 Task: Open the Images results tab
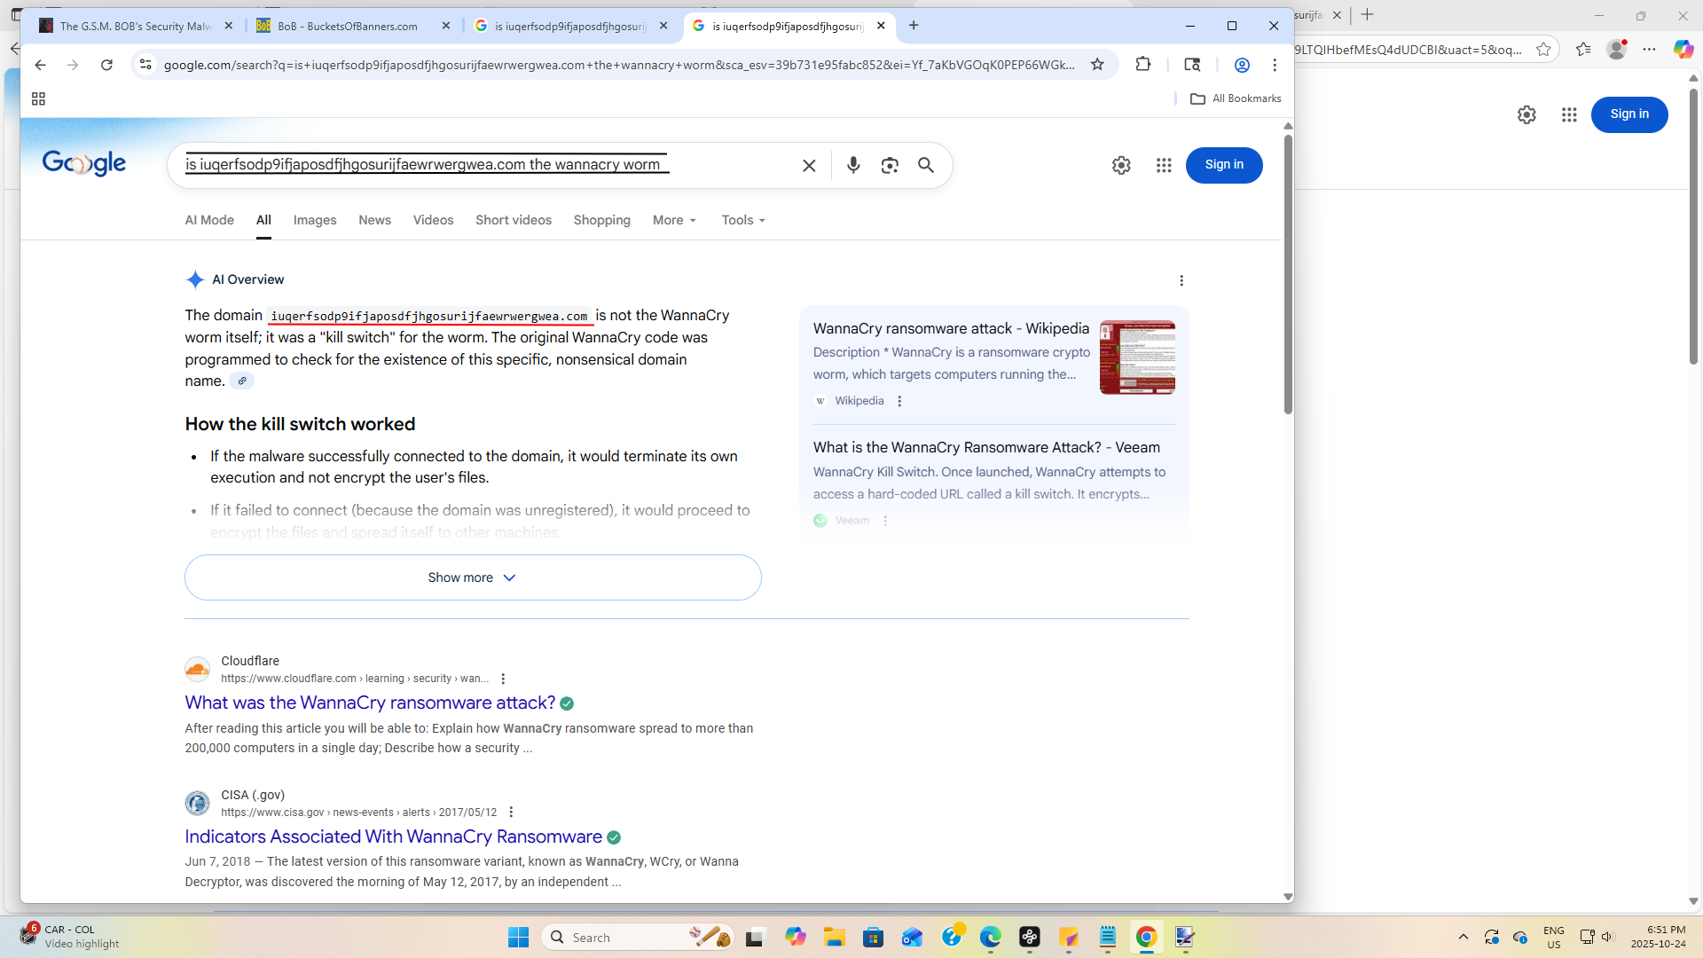(315, 220)
